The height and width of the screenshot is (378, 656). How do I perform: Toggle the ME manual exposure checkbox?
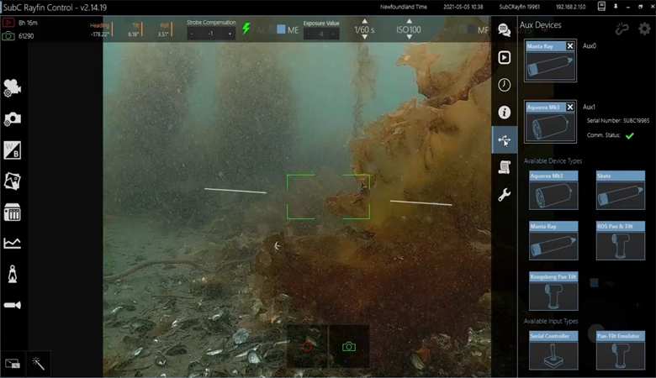coord(282,29)
